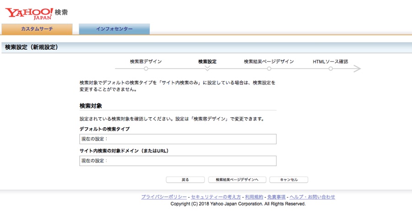The height and width of the screenshot is (211, 412).
Task: Select the 検索結果ページデザイン step label
Action: click(x=269, y=61)
